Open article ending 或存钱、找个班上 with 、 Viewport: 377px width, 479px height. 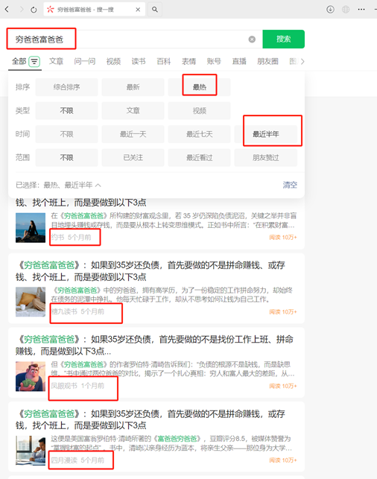(151, 271)
